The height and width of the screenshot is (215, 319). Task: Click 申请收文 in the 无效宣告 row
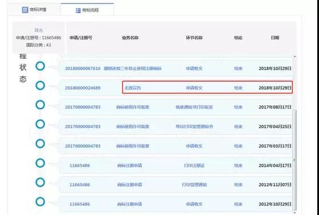tap(194, 88)
